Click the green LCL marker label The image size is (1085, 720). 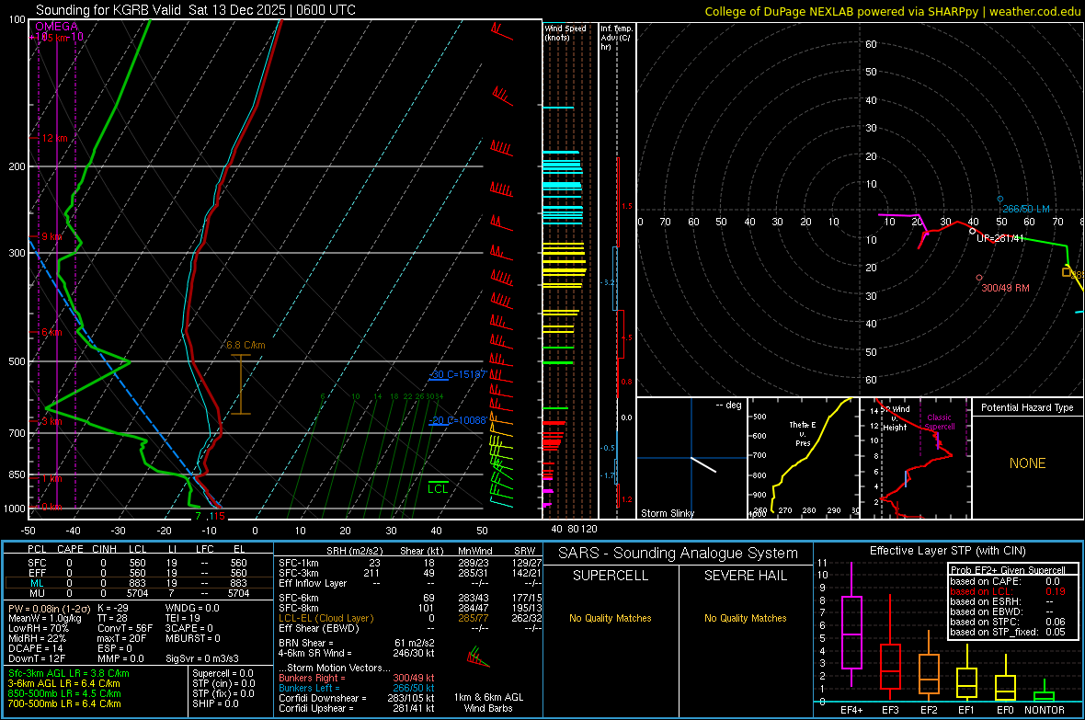(x=438, y=489)
